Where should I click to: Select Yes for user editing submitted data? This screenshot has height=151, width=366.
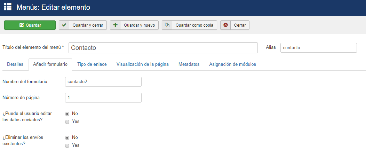pos(67,122)
